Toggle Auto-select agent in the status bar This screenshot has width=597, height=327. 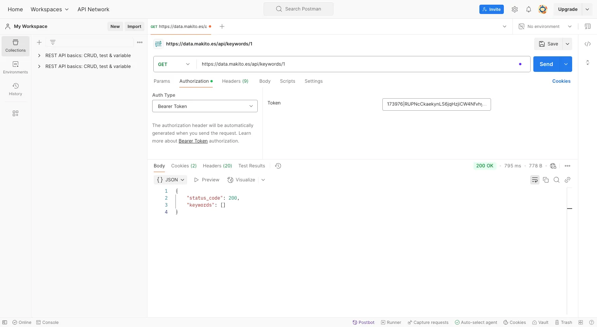(x=476, y=322)
